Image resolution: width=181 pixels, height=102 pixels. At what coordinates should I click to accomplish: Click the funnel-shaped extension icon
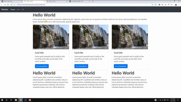click(x=171, y=5)
